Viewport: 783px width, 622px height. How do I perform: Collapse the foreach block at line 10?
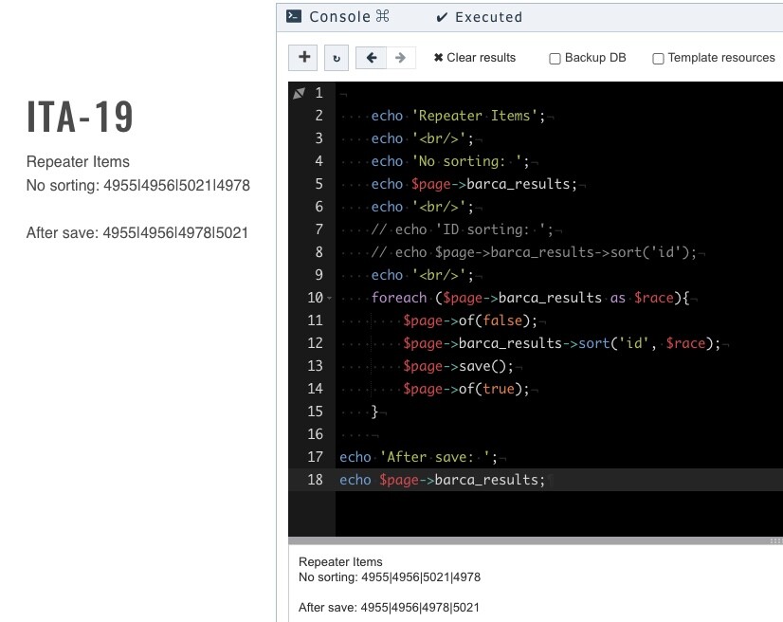(329, 298)
